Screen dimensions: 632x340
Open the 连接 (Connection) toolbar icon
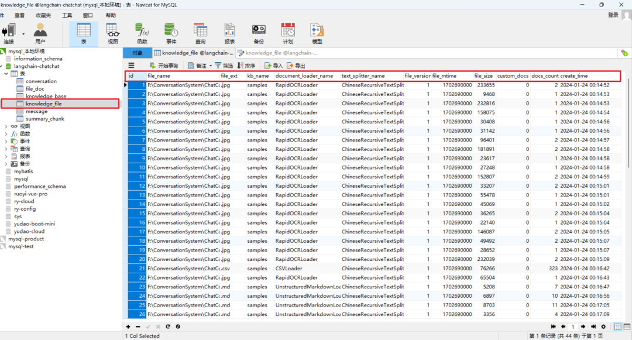[x=9, y=34]
